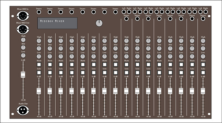
Task: Toggle Solo on the third channel
Action: click(61, 73)
